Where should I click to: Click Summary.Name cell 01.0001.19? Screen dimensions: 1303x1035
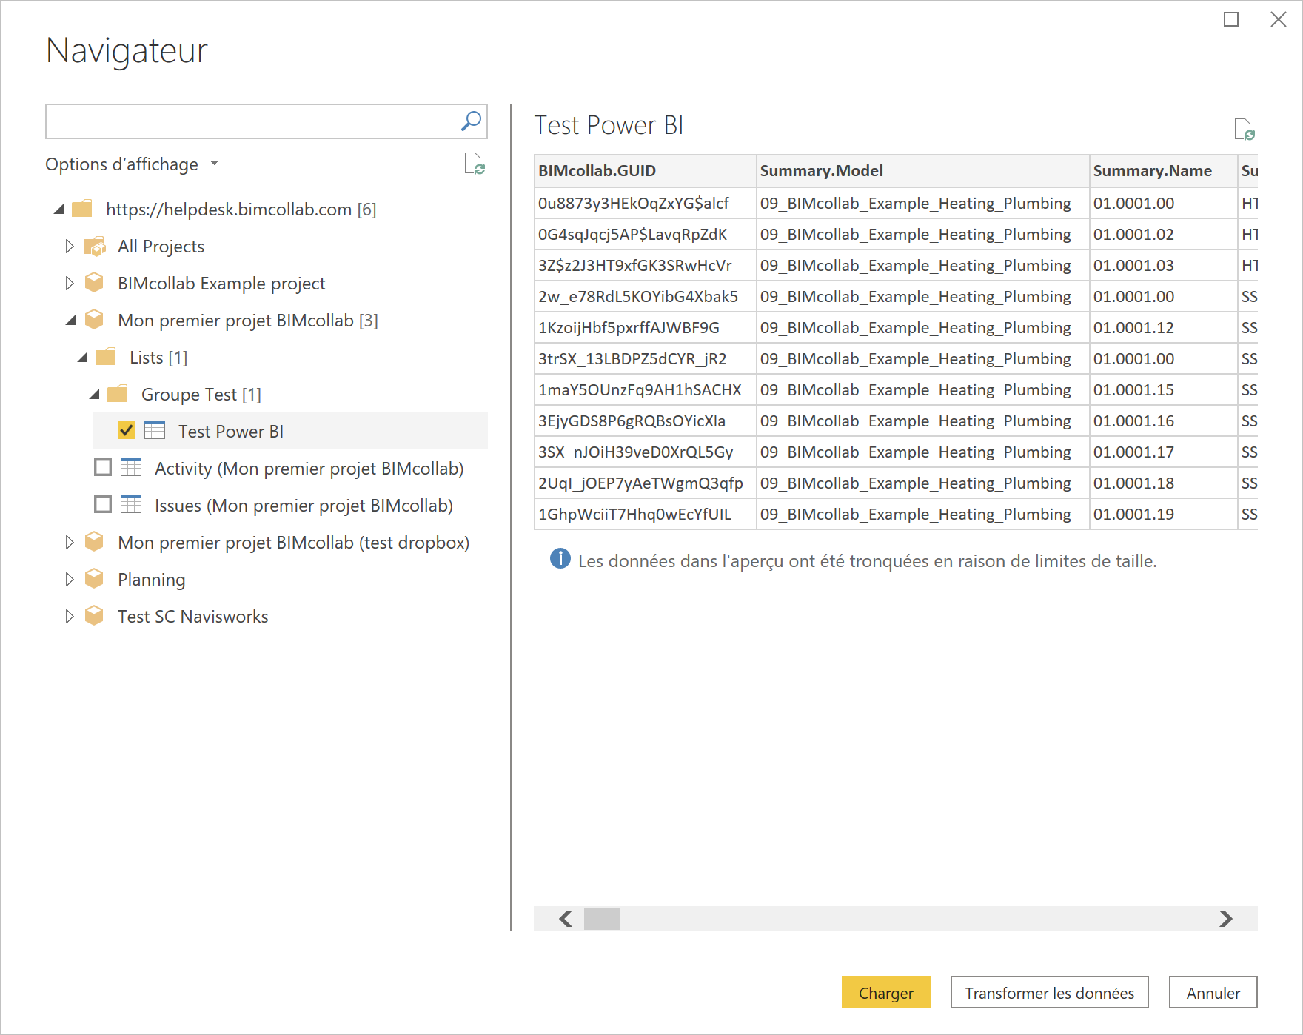1163,514
